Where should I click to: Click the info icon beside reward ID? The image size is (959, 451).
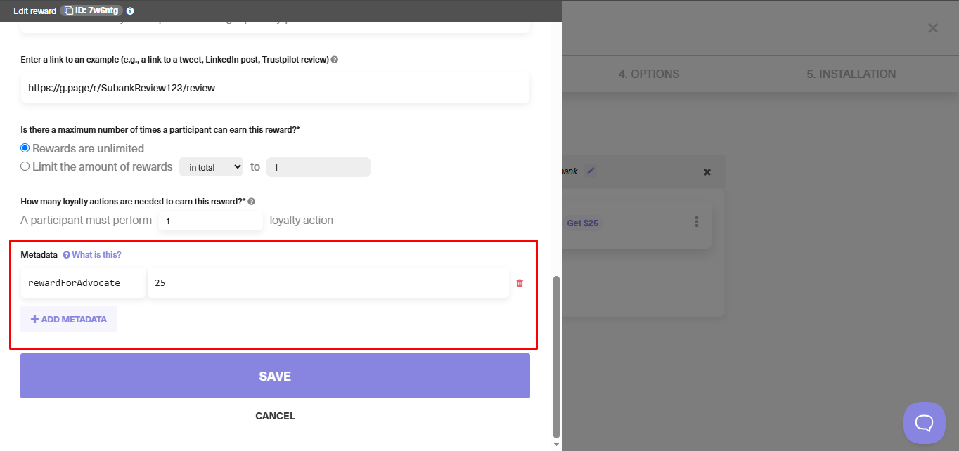[x=130, y=11]
